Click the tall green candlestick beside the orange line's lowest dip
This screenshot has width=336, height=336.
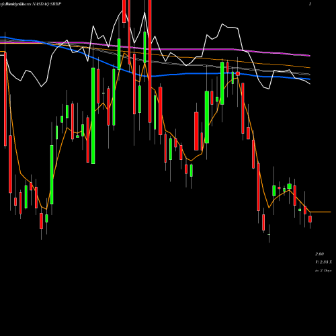pos(52,175)
